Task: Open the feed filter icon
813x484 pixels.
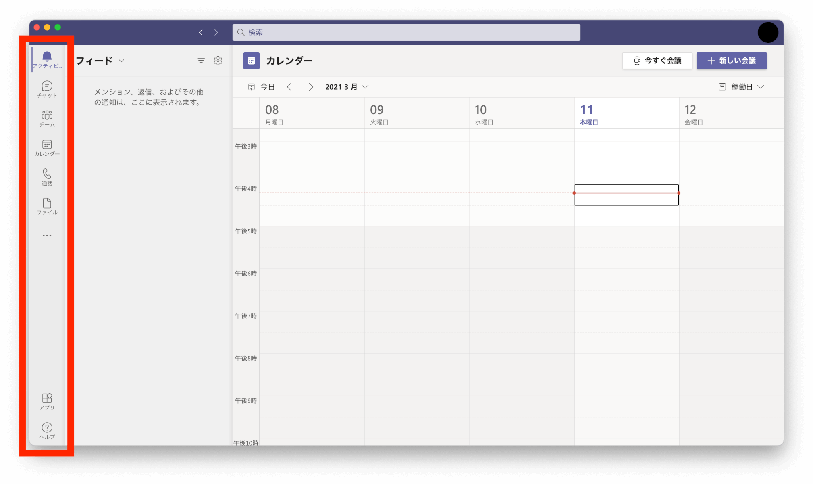Action: click(201, 61)
